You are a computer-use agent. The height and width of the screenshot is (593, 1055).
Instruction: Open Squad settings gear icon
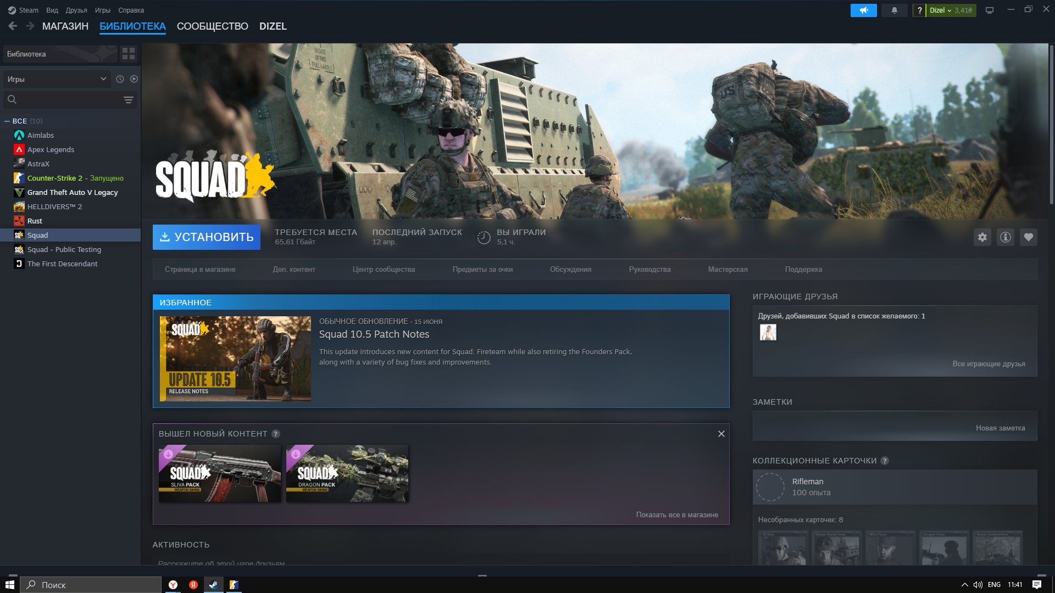982,237
